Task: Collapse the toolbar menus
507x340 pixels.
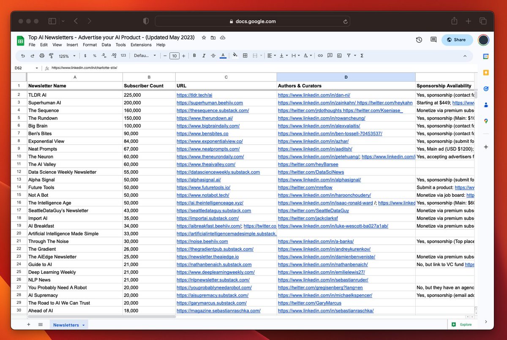Action: pyautogui.click(x=465, y=56)
